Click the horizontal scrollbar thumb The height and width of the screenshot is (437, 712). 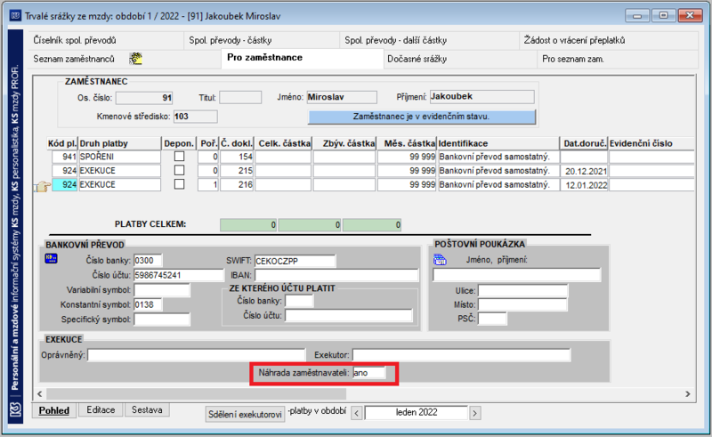tap(196, 393)
